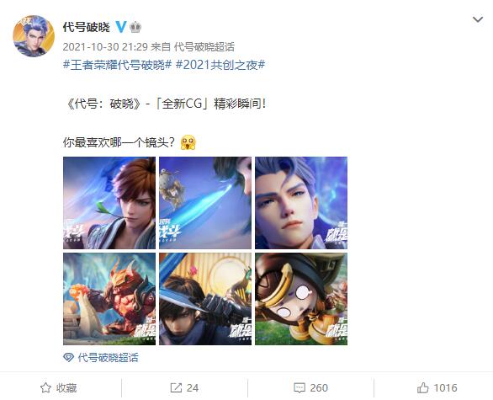View the cartoon character with goggles thumbnail
The image size is (493, 400).
click(x=301, y=299)
